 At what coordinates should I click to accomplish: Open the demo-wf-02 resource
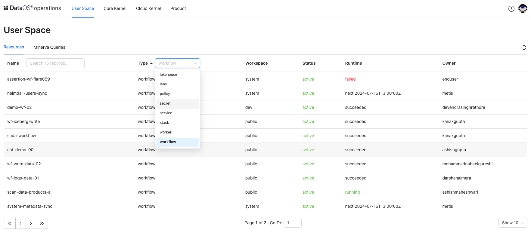click(19, 107)
